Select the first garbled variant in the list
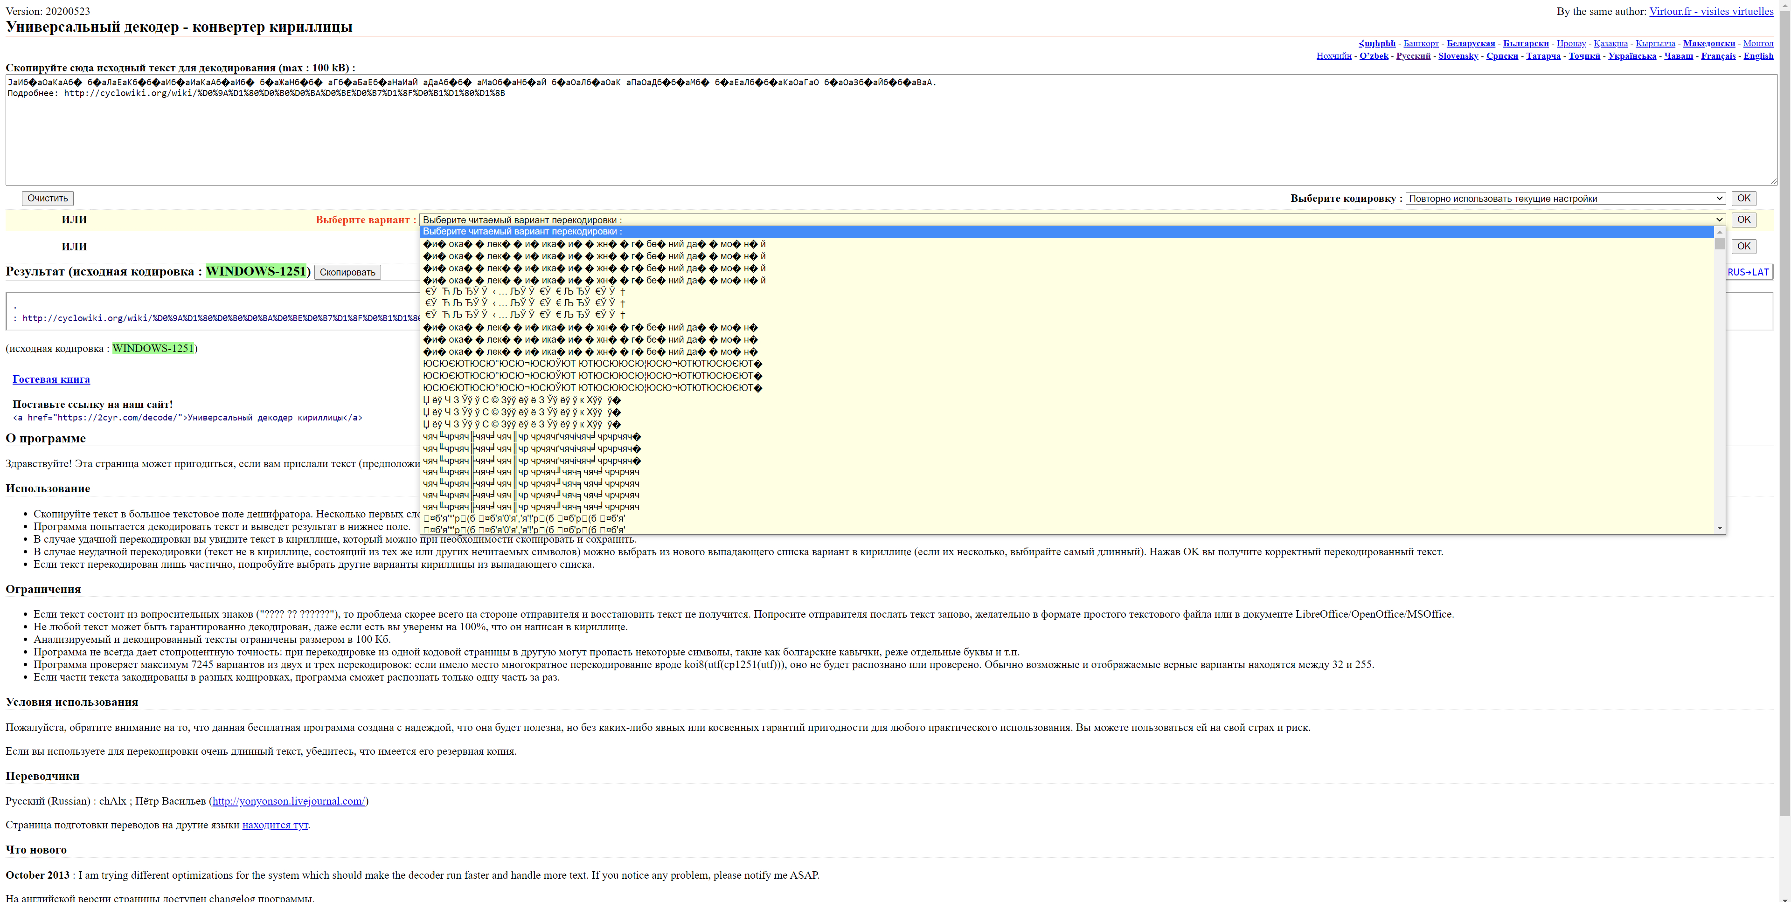1791x902 pixels. (x=594, y=244)
